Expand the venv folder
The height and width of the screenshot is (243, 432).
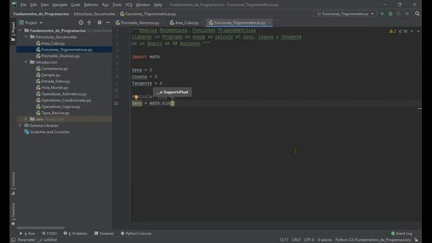26,119
